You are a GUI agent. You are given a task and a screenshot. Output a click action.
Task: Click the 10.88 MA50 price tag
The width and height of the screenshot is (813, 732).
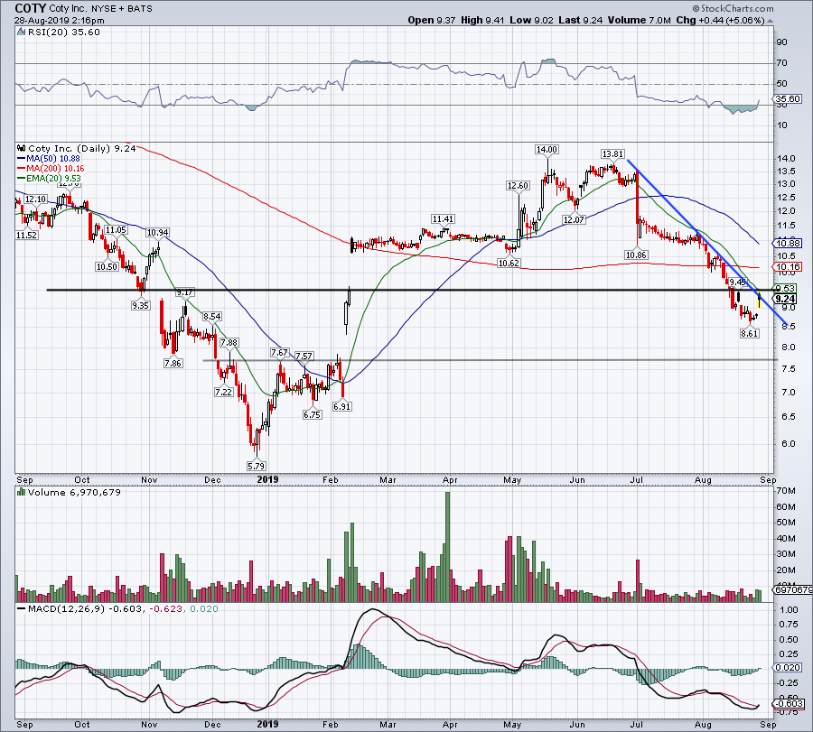click(x=787, y=243)
